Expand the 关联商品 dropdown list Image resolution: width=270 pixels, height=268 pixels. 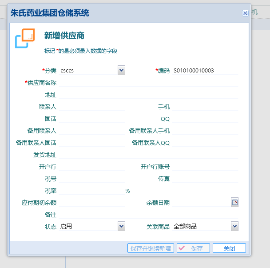(234, 226)
